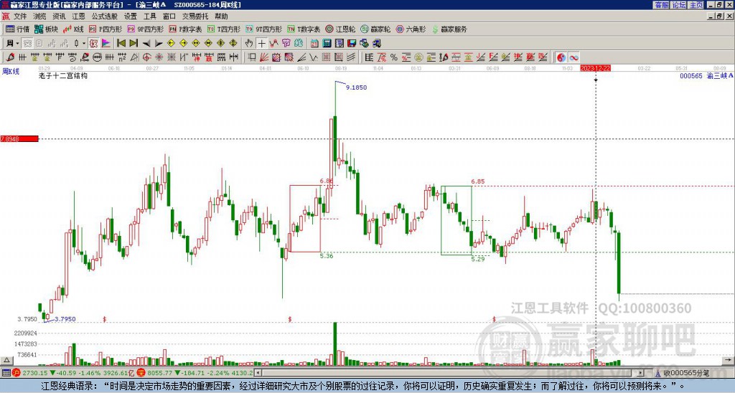Viewport: 735px width, 393px height.
Task: Click the 收000565分笔 status entry
Action: click(682, 373)
